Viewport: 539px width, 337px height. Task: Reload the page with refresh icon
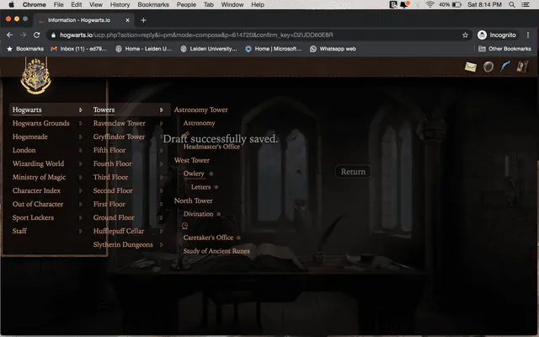[36, 35]
